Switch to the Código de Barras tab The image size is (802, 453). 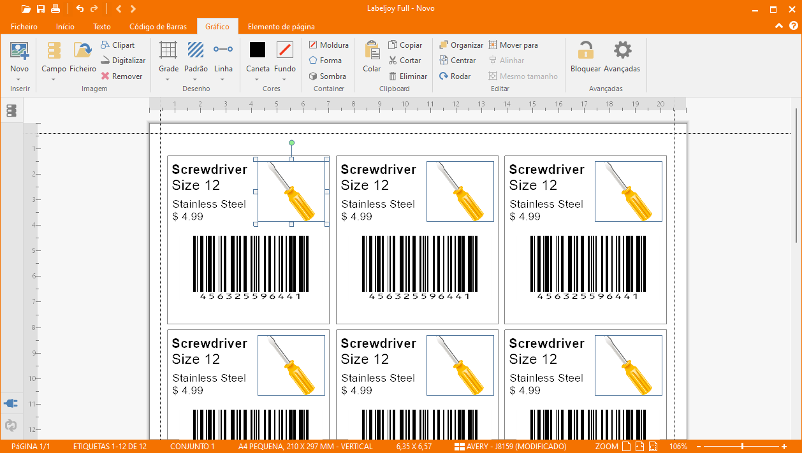(x=158, y=27)
